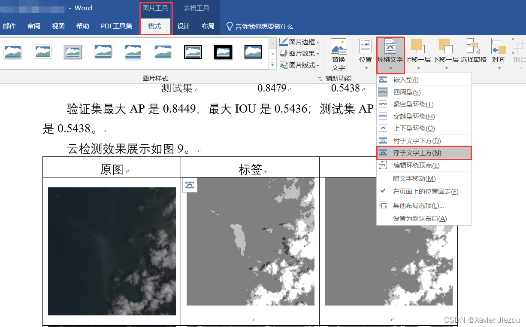Screen dimensions: 526x327
Task: Click 下移一层 send backward icon
Action: coord(446,46)
